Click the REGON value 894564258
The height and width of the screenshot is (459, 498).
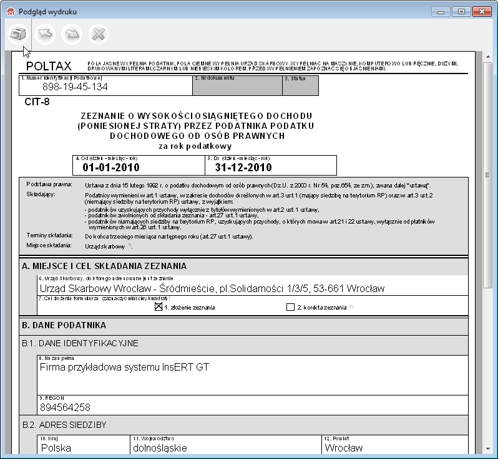65,407
